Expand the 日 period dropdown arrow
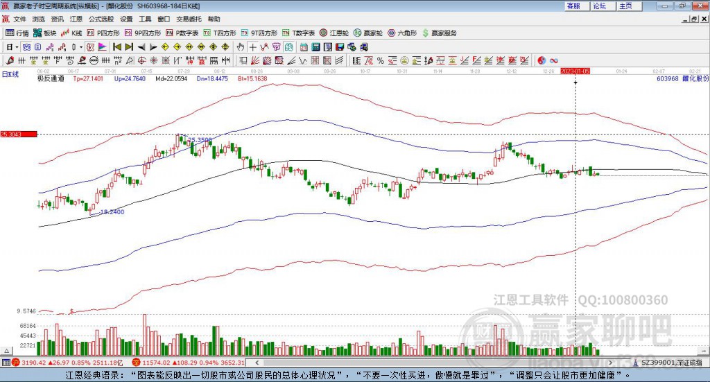Screen dimensions: 710x382 pos(17,47)
